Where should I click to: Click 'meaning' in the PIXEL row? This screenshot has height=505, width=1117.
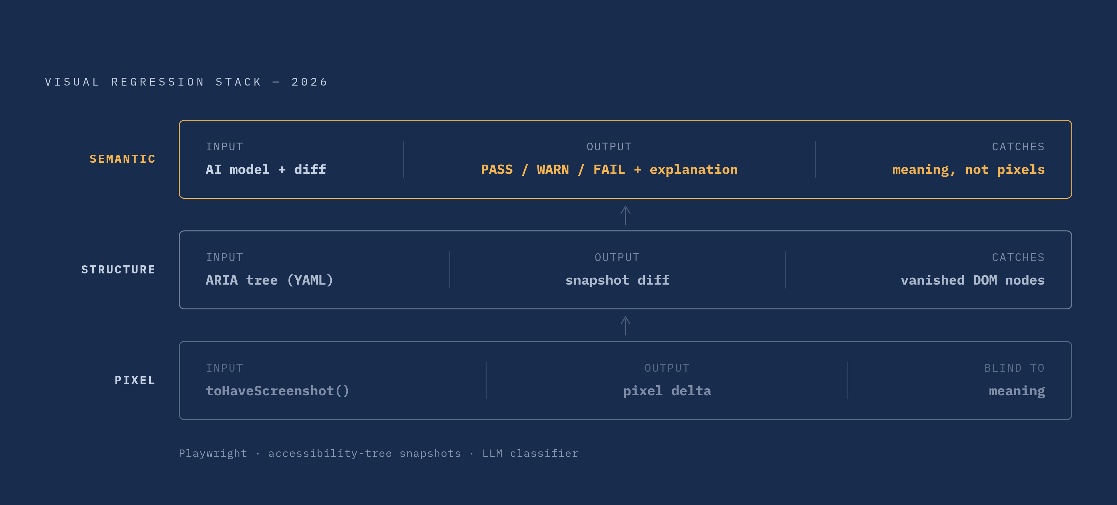(x=1017, y=392)
